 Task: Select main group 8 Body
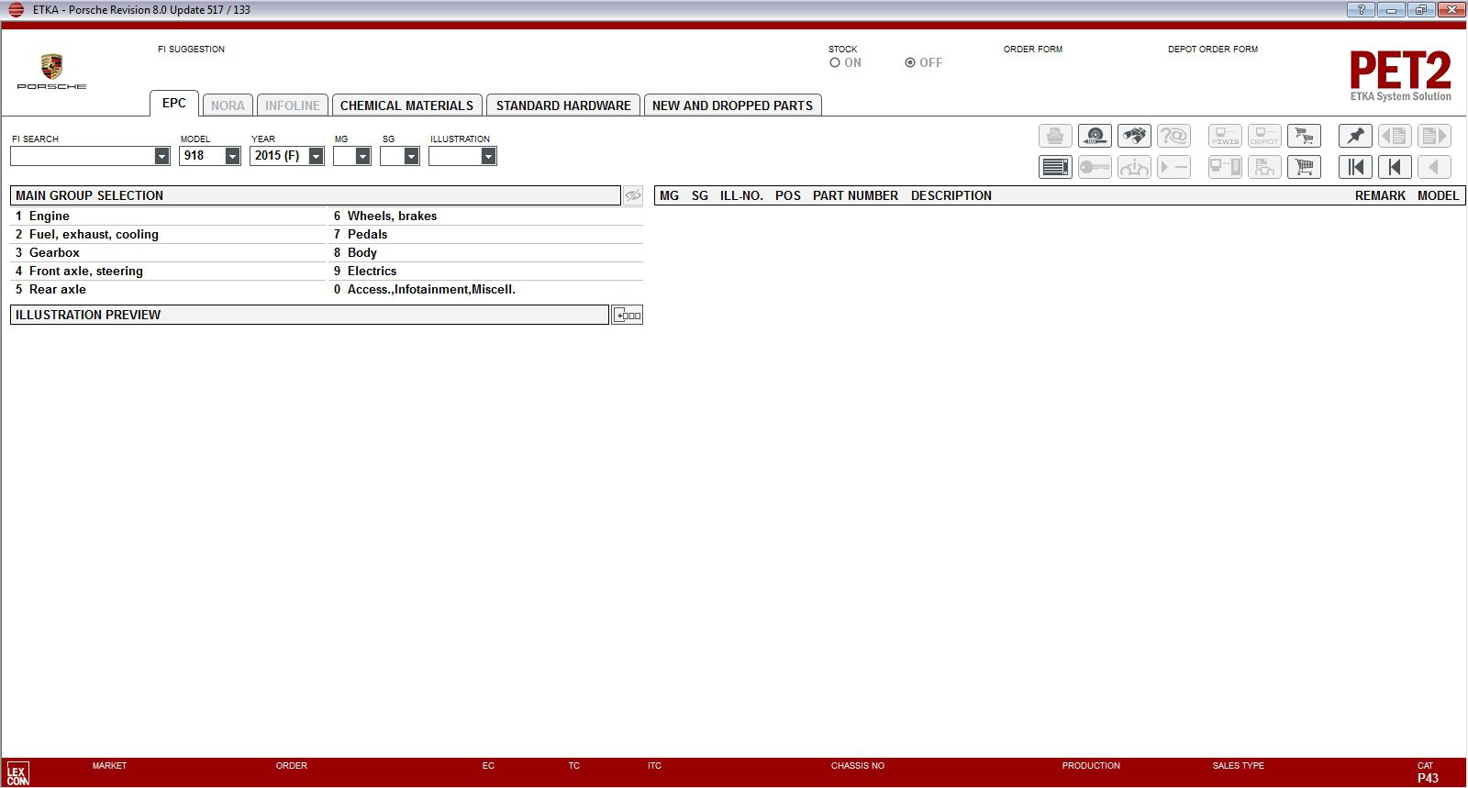(486, 253)
